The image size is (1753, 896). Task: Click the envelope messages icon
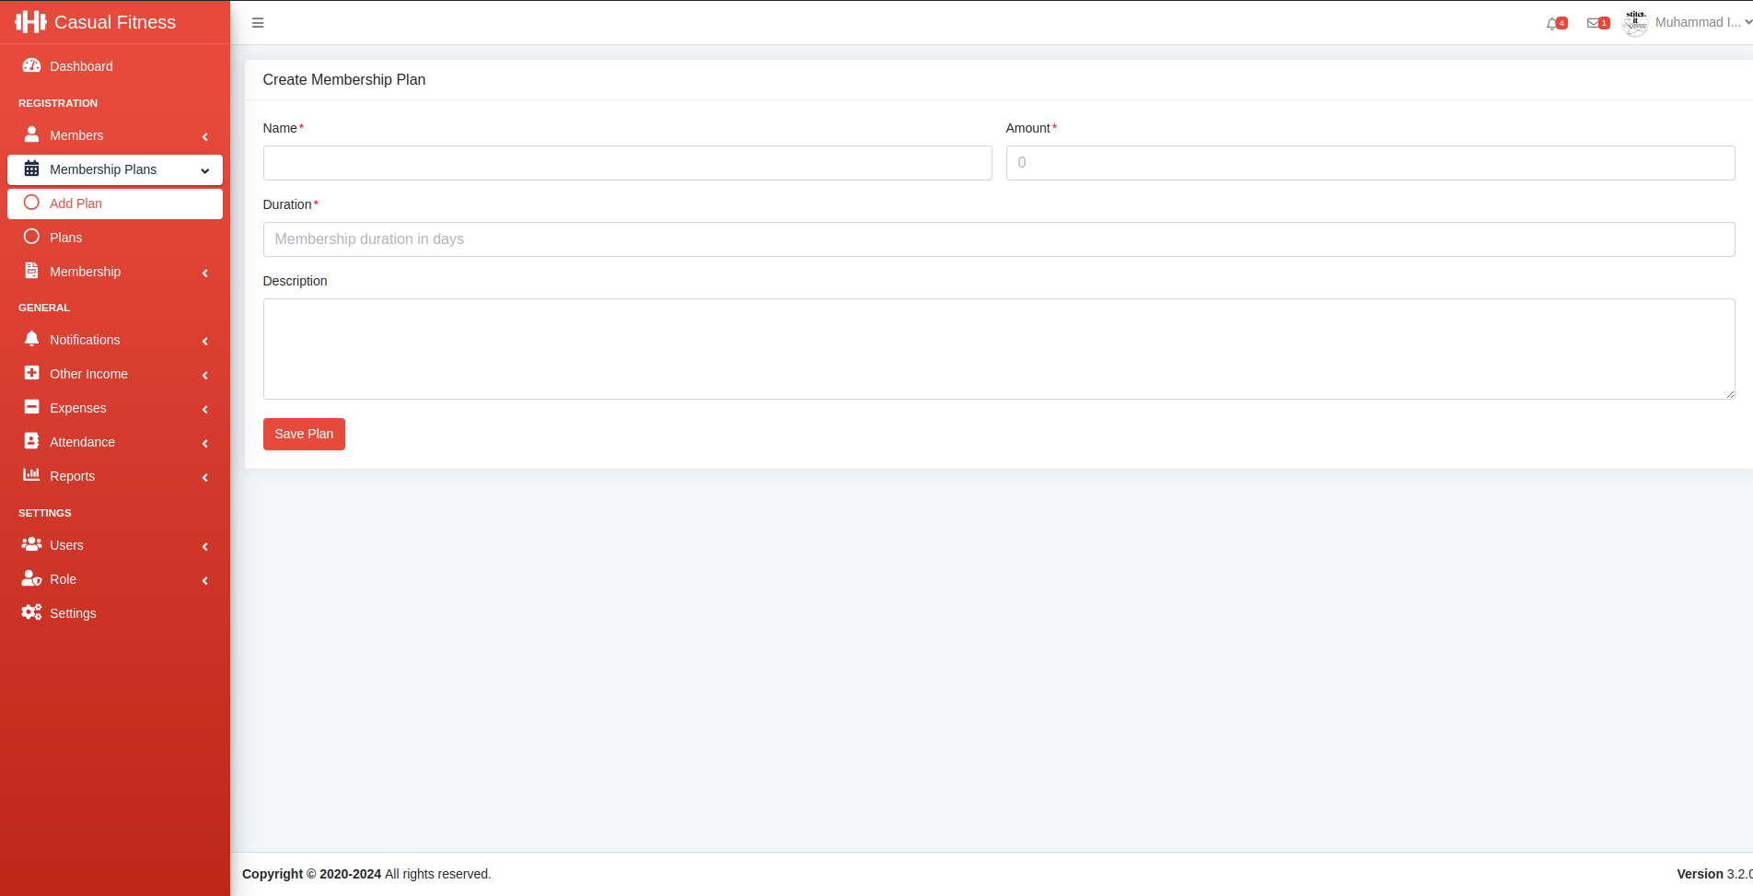(1595, 22)
